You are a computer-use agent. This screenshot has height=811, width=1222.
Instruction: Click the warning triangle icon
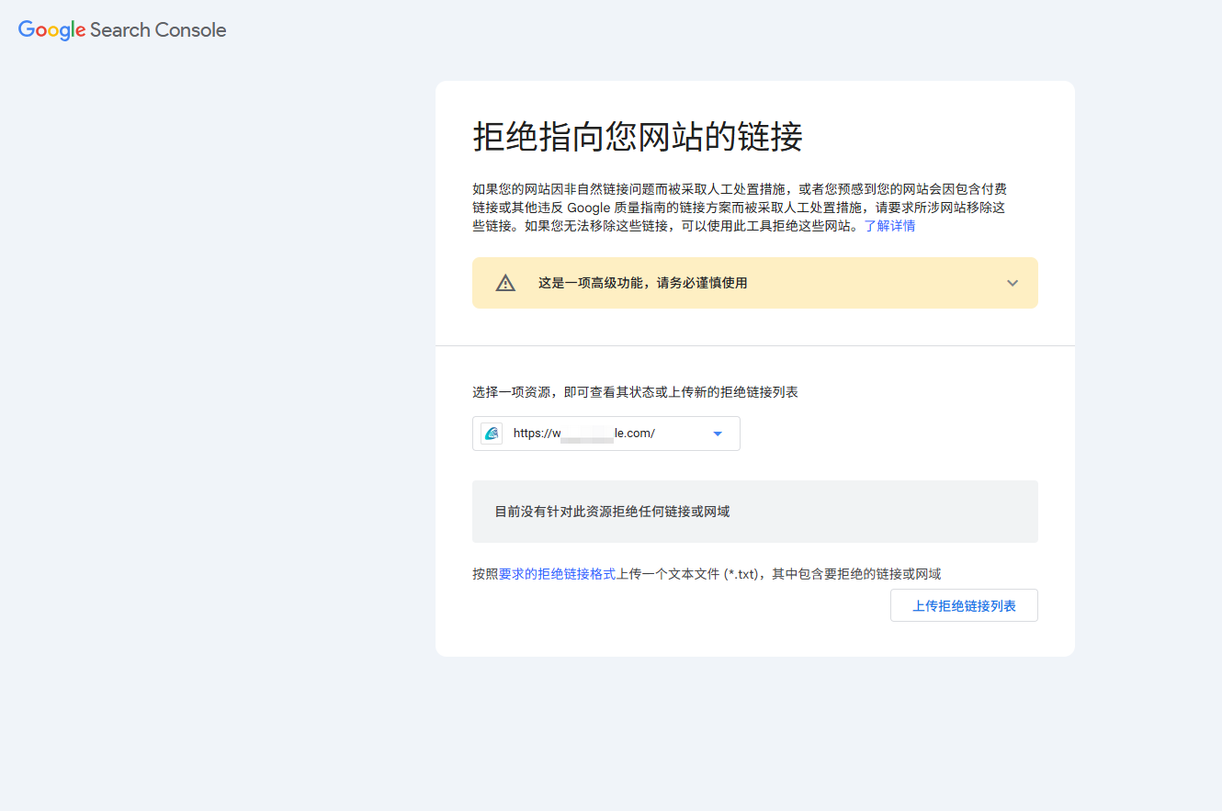pos(505,283)
